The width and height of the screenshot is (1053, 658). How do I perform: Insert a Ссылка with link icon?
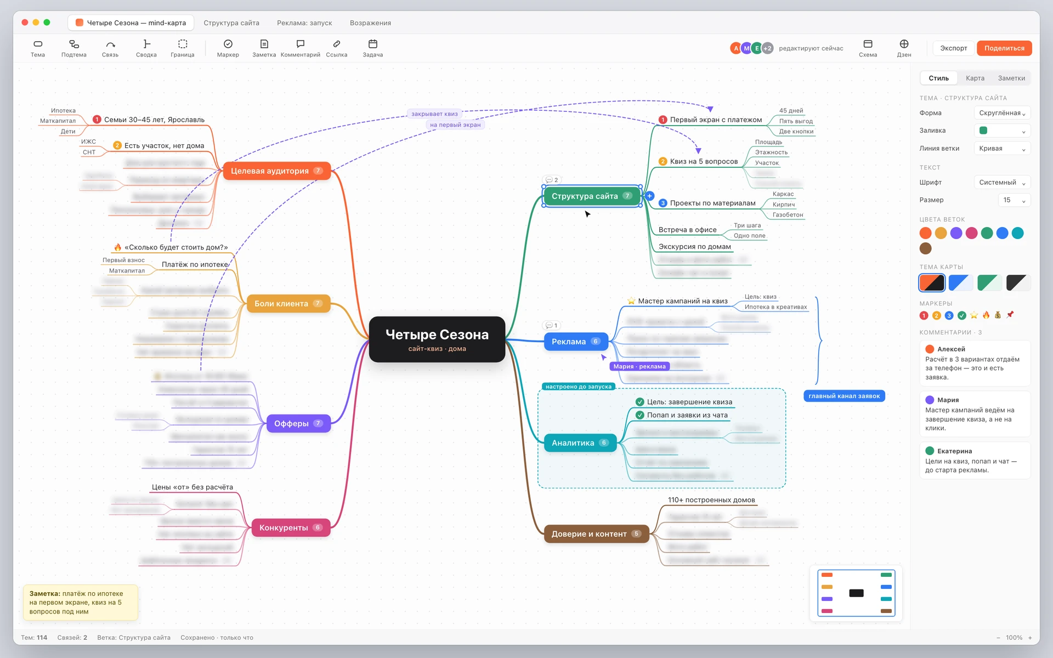[337, 48]
